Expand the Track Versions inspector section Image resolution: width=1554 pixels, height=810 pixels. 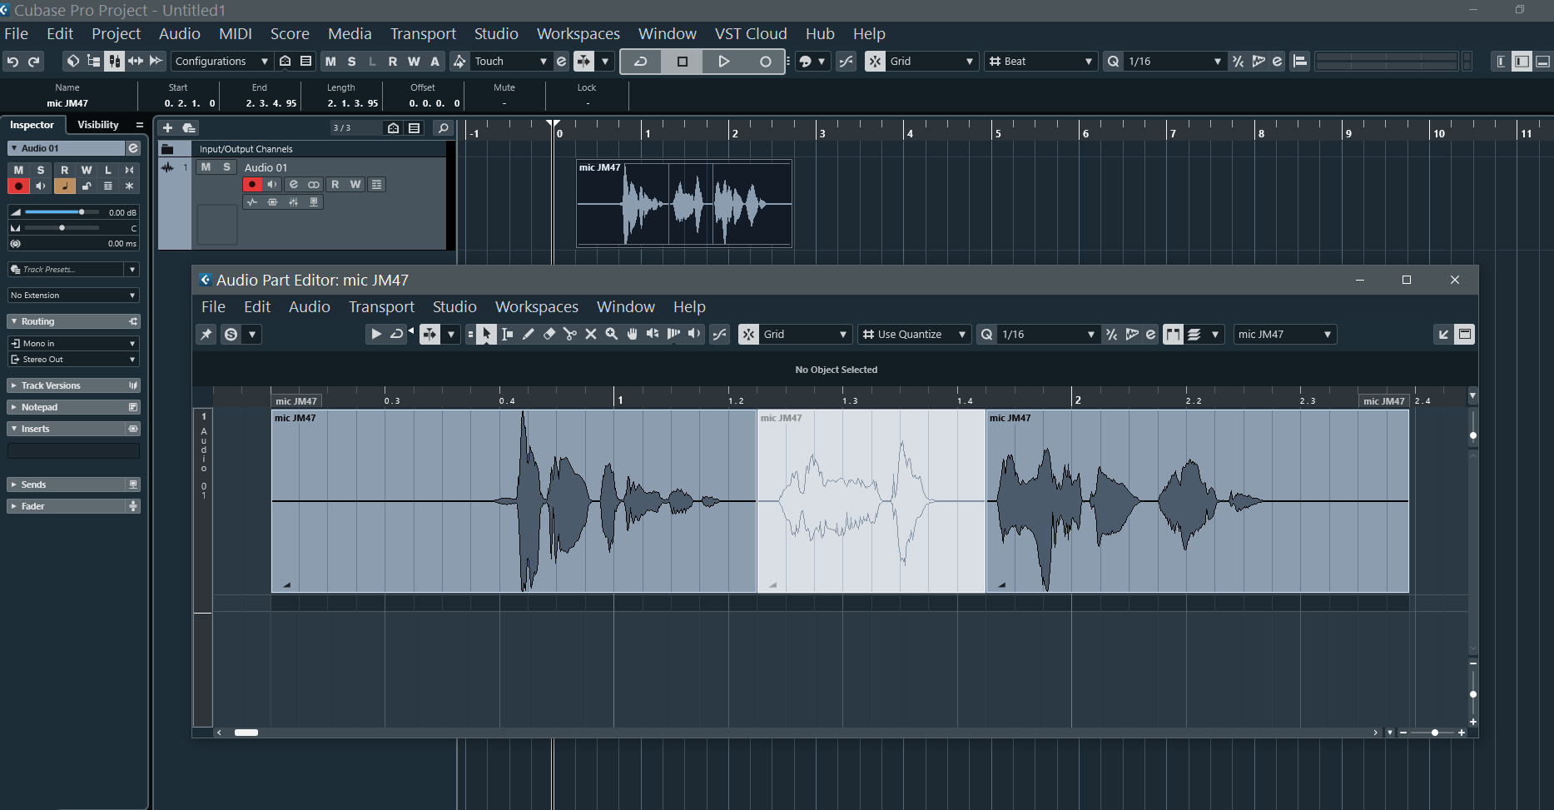click(x=51, y=385)
